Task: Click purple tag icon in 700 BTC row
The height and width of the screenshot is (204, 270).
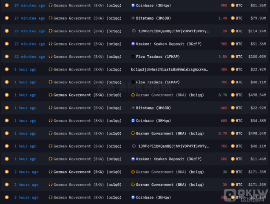Action: 134,146
